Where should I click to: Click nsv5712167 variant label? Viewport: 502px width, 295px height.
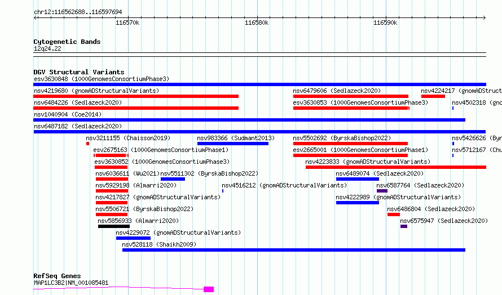(477, 150)
